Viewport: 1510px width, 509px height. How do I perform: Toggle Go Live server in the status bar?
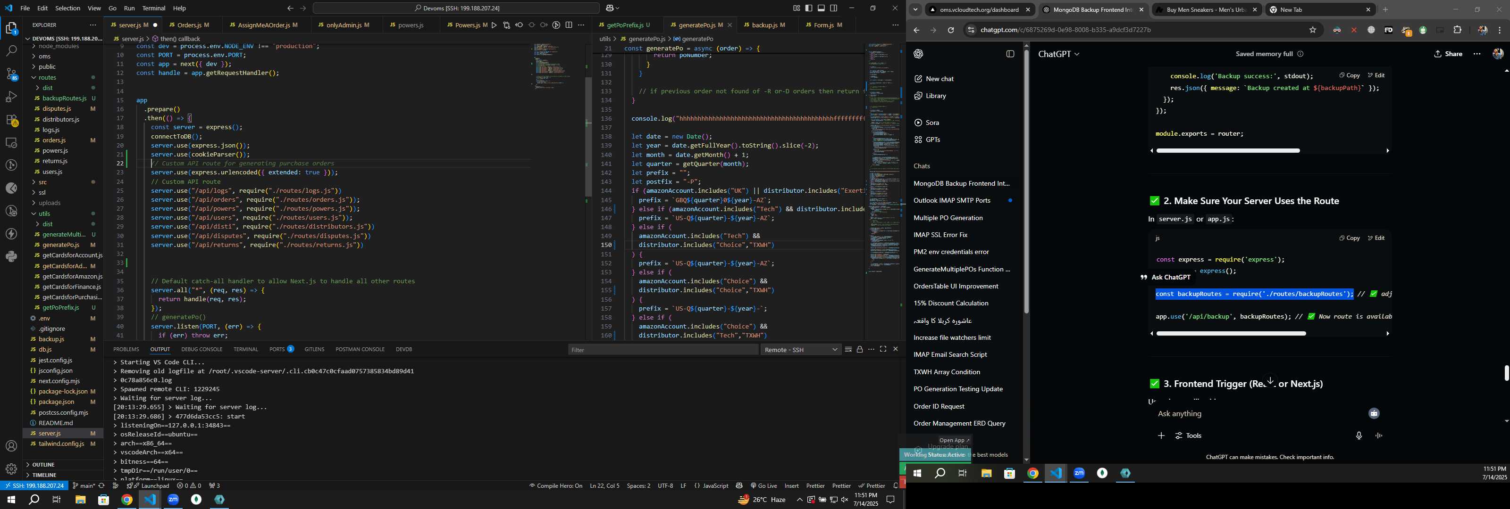763,486
